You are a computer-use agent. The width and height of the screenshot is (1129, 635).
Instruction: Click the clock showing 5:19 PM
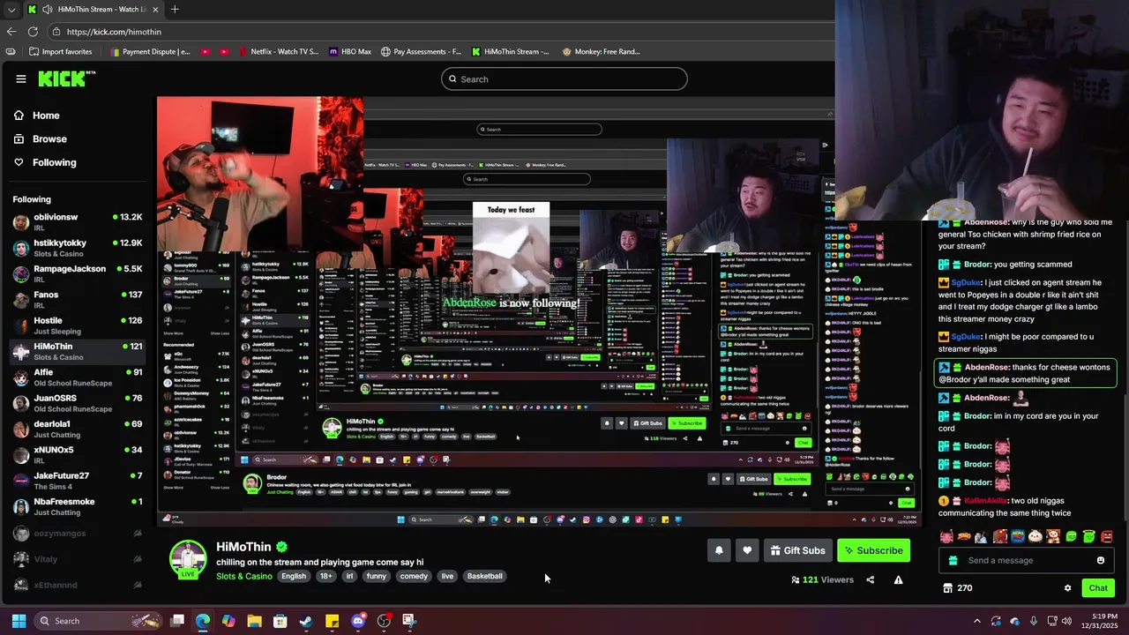coord(1097,621)
